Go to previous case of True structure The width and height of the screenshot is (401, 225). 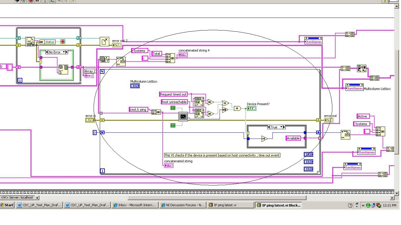click(269, 127)
